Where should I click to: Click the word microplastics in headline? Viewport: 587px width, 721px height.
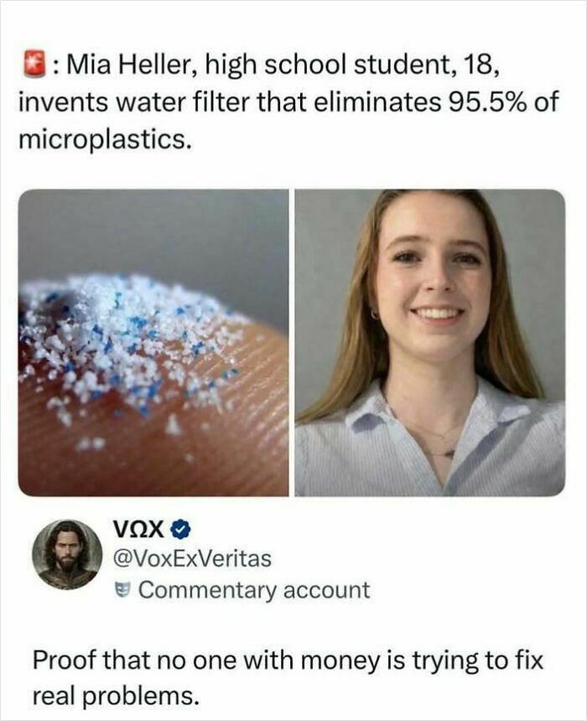click(105, 139)
